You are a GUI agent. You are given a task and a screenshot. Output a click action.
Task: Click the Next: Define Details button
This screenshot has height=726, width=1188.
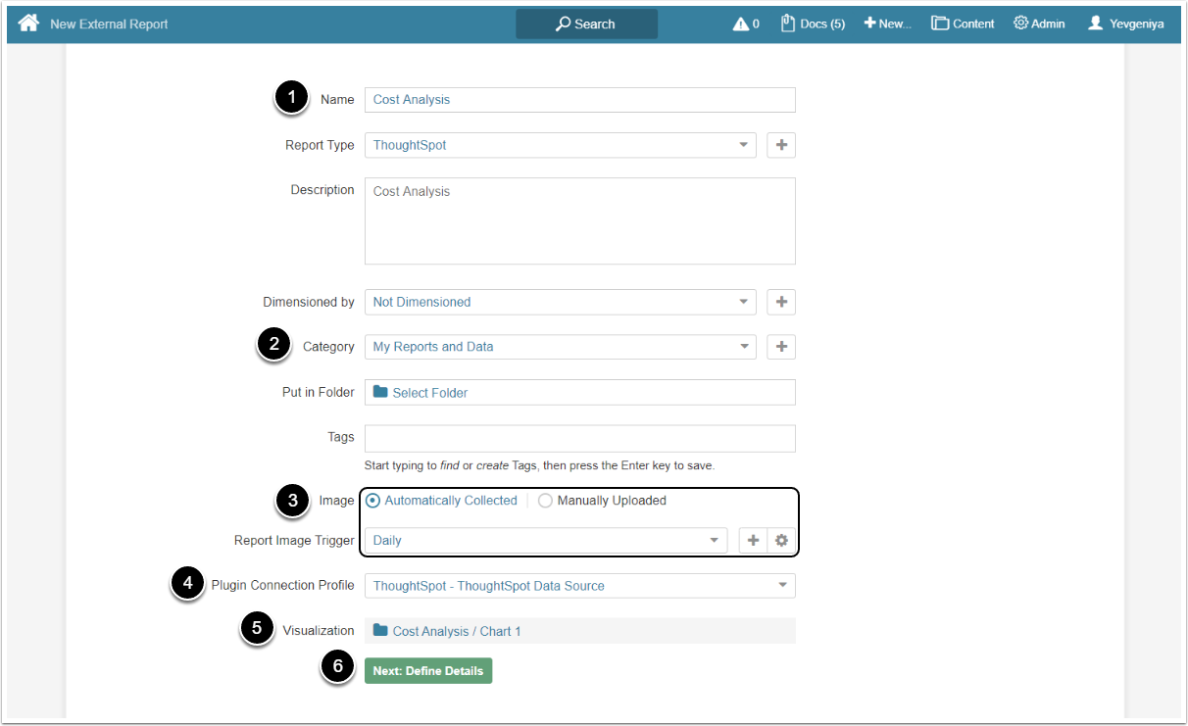(428, 671)
